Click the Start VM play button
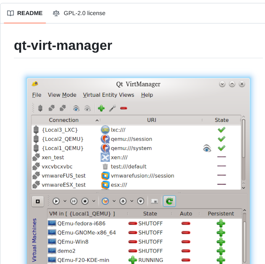Image resolution: width=265 pixels, height=264 pixels. [x=56, y=201]
